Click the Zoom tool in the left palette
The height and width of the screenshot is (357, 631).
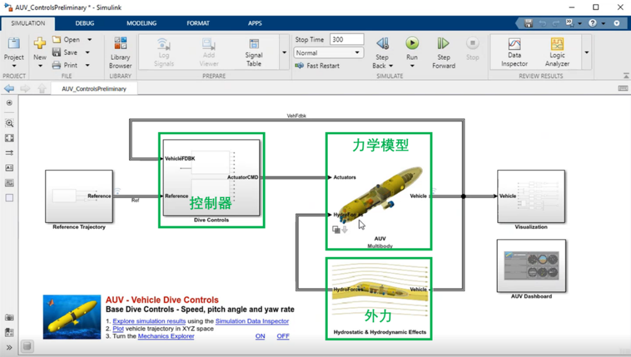coord(9,123)
